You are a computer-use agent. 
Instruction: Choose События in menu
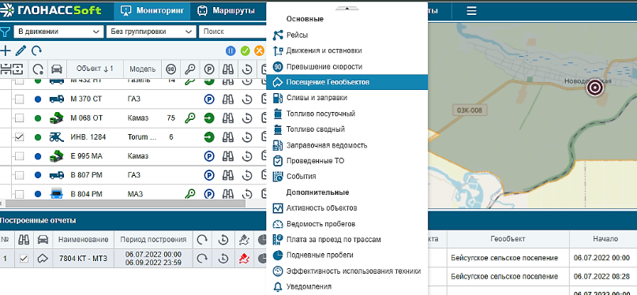[347, 177]
